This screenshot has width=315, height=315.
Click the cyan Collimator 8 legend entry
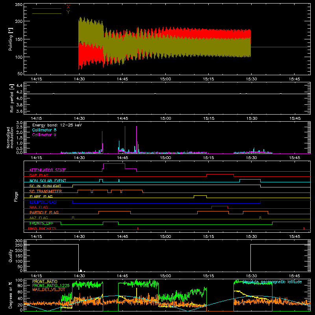44,130
